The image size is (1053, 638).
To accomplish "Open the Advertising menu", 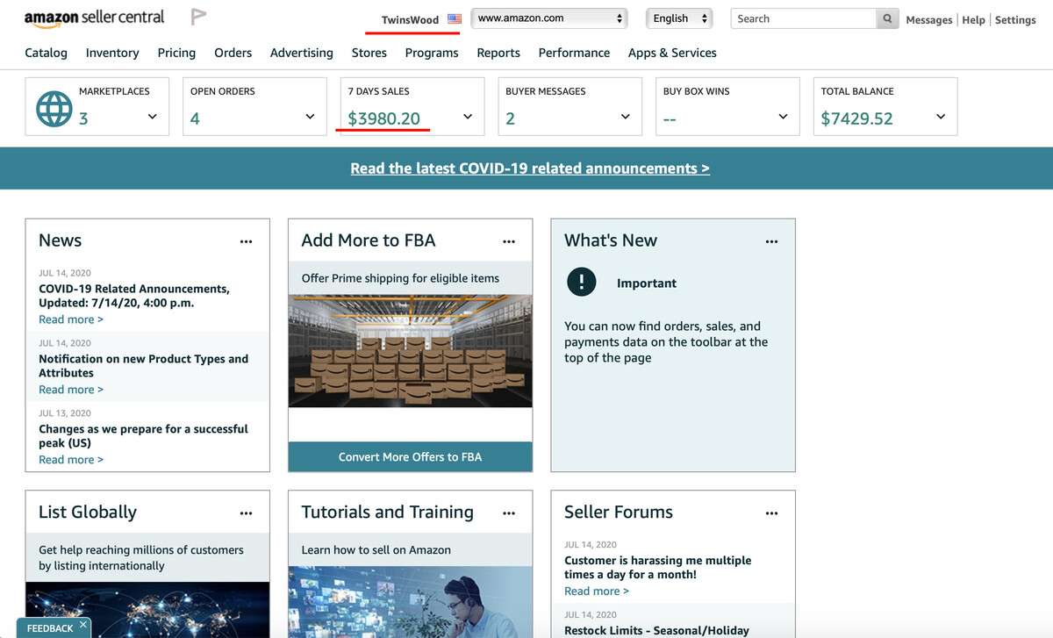I will point(302,53).
